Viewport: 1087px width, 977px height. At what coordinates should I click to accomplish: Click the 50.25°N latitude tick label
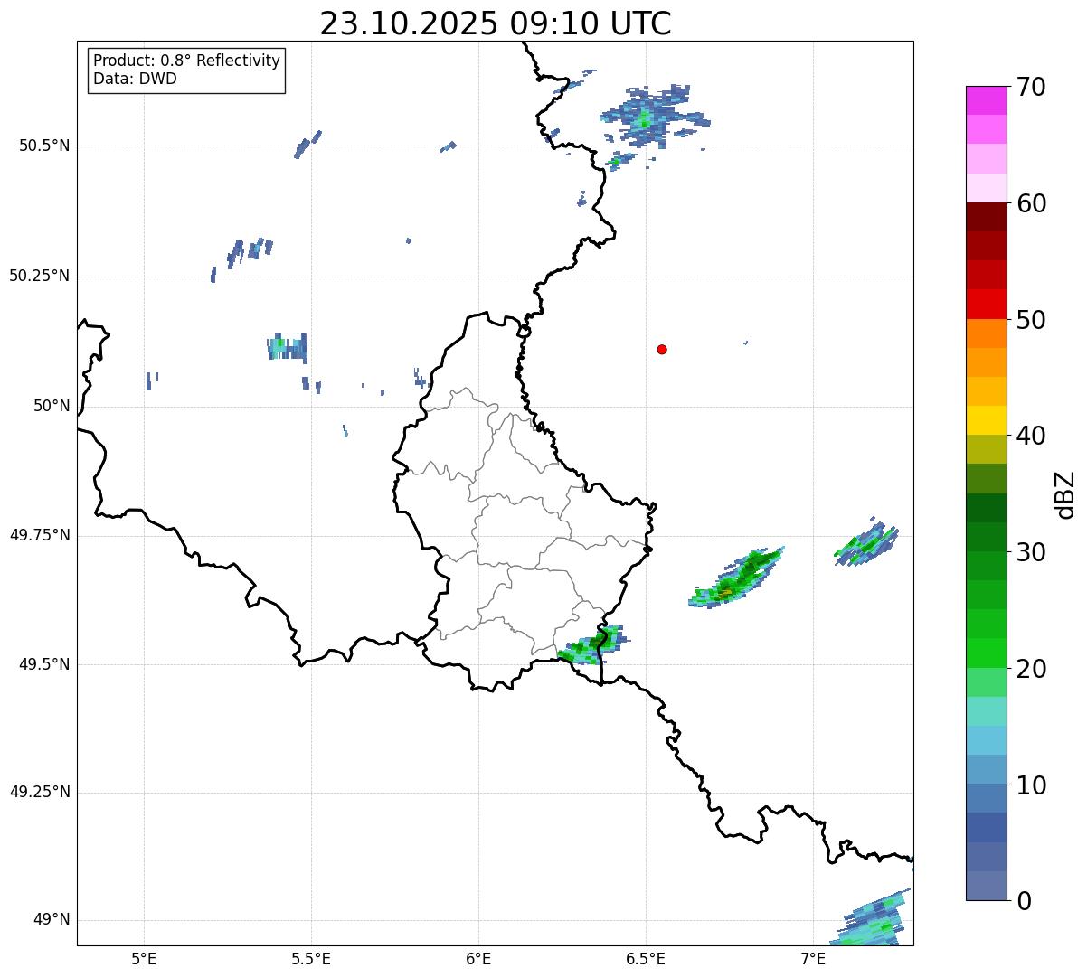pos(40,276)
